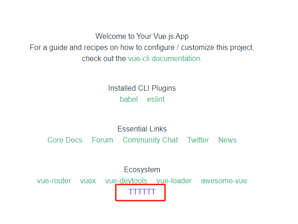Open the News link
Image resolution: width=298 pixels, height=224 pixels.
(x=227, y=140)
